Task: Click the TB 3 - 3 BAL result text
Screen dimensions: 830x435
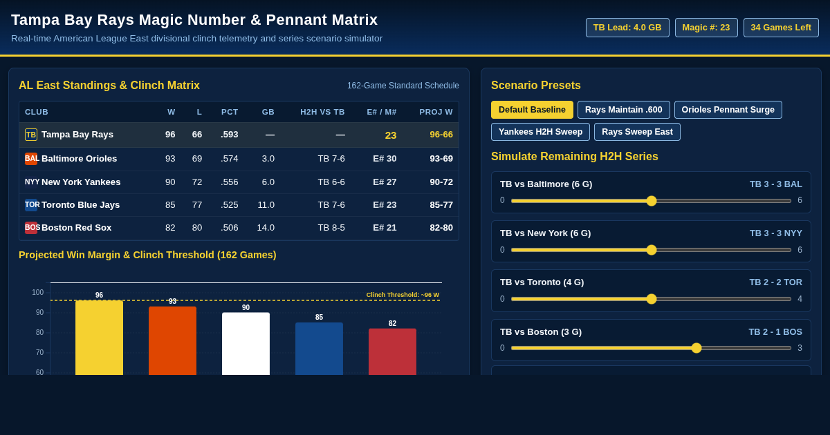Action: tap(776, 184)
